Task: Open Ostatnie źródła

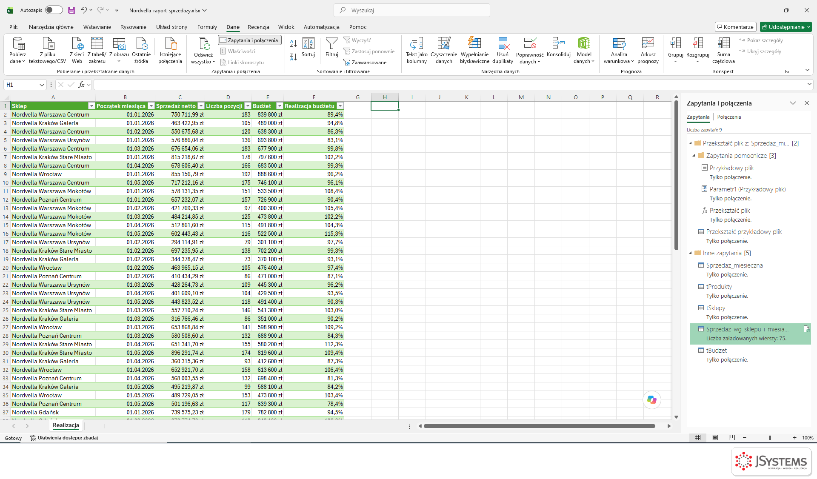Action: (141, 50)
